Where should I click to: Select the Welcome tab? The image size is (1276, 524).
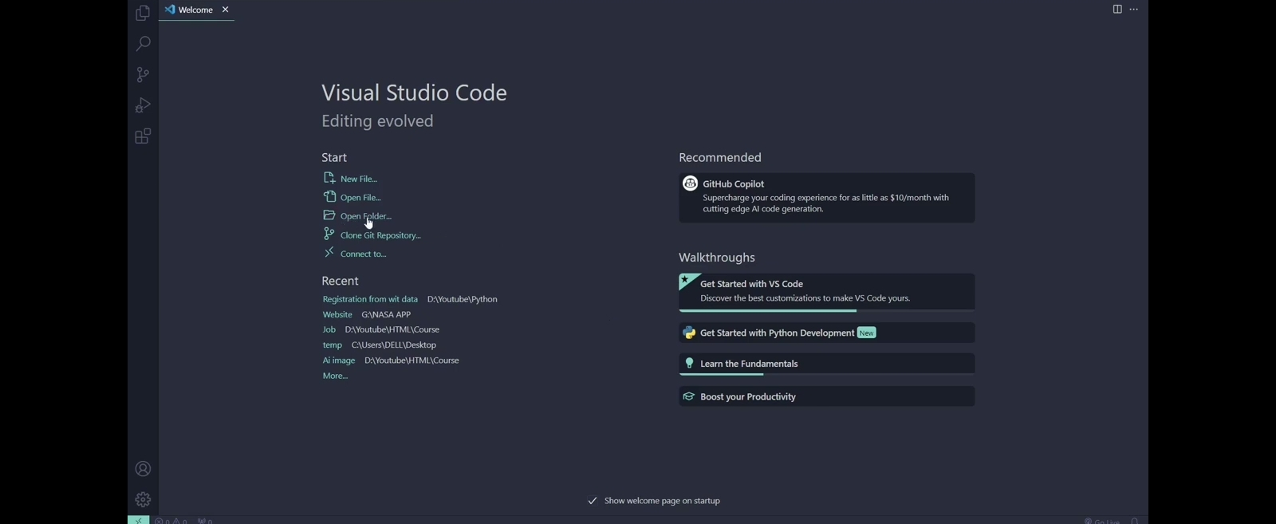tap(197, 10)
